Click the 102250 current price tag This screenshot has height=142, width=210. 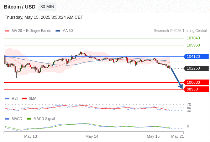(196, 69)
